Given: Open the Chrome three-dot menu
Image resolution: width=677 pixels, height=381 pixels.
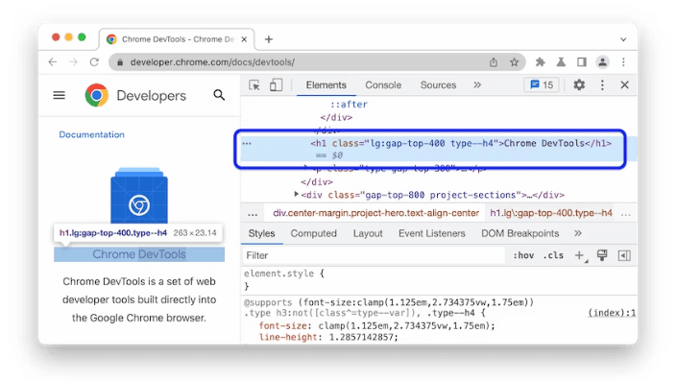Looking at the screenshot, I should (x=623, y=62).
